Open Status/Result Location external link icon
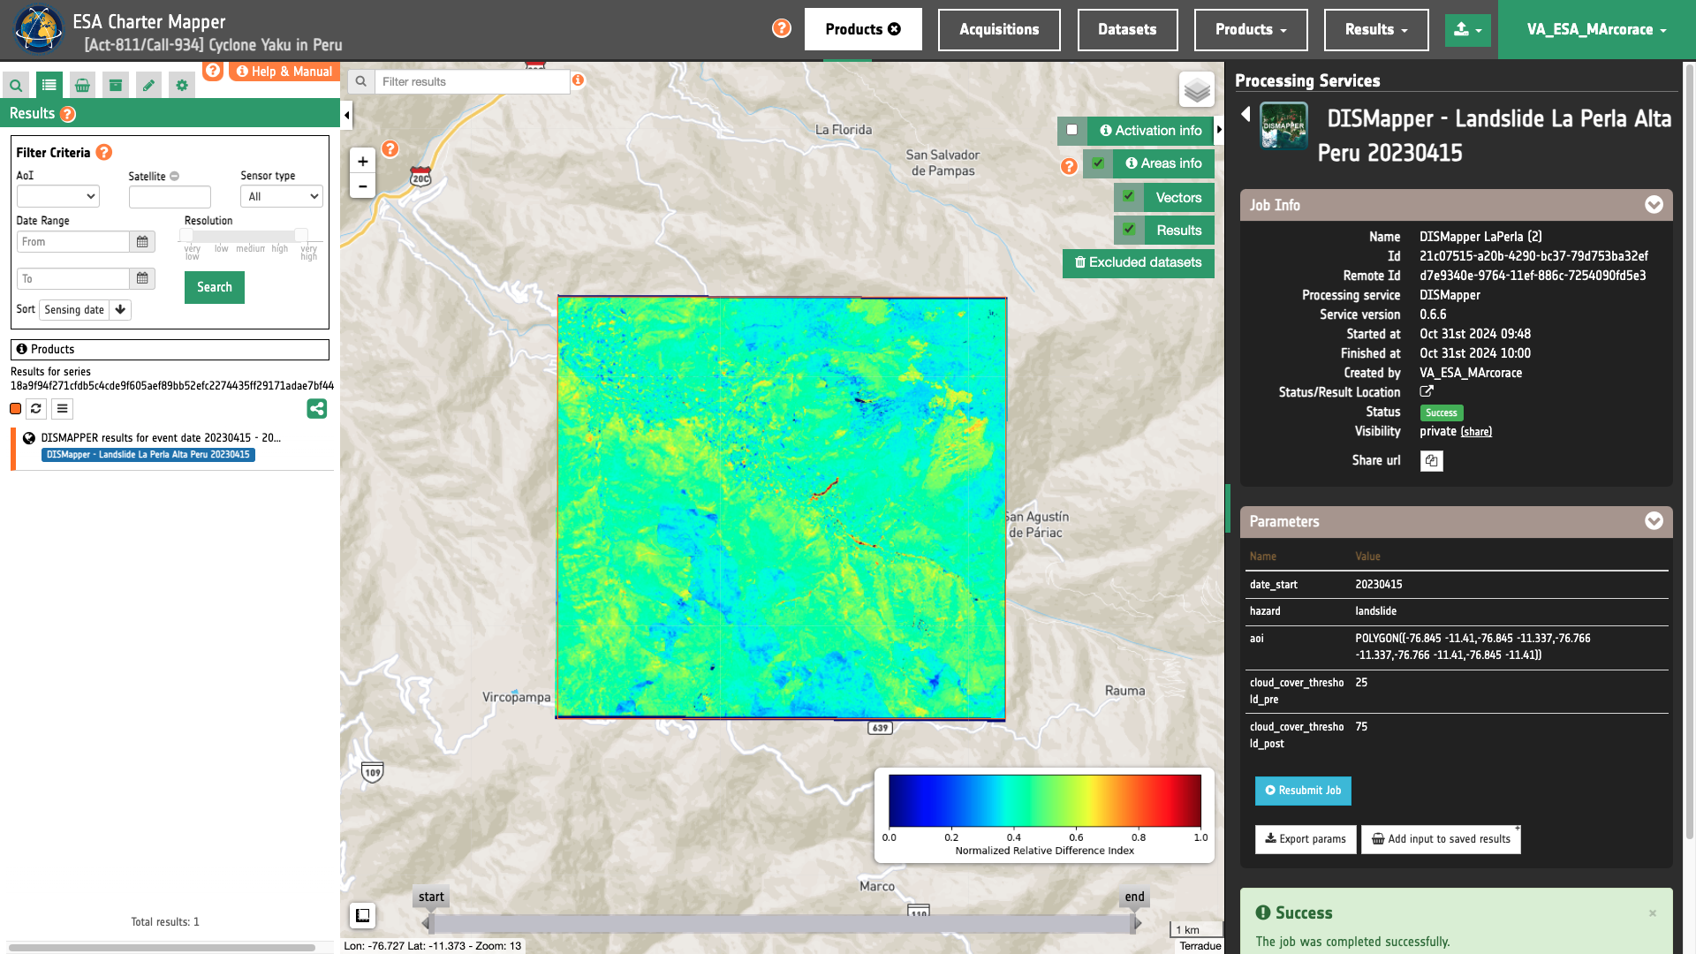1696x954 pixels. [1426, 391]
